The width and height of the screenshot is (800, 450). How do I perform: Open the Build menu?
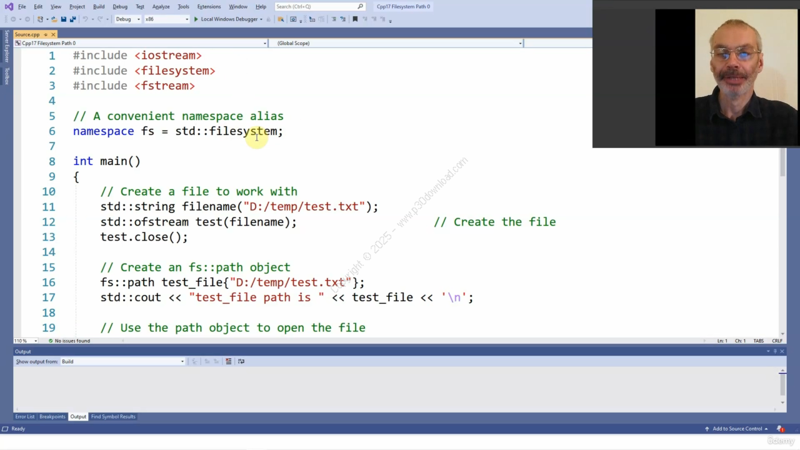click(x=99, y=7)
